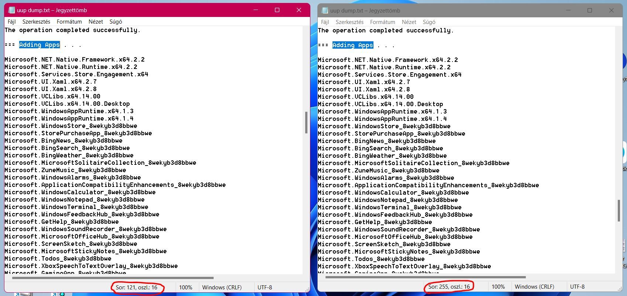Viewport: 627px width, 296px height.
Task: Click horizontal scrollbar thumb in right window
Action: 426,277
